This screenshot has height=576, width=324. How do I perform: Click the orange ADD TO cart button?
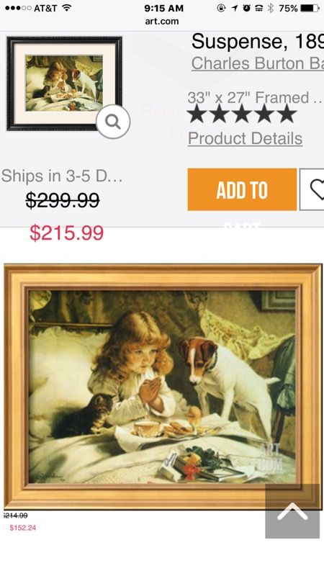pos(242,189)
